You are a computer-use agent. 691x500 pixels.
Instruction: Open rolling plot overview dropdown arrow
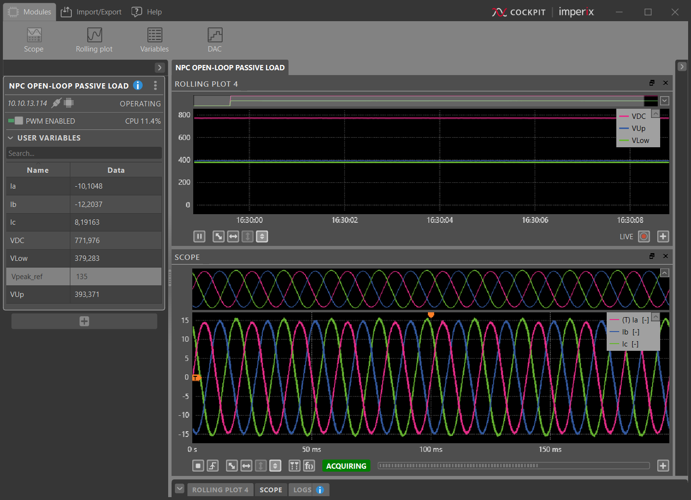664,101
